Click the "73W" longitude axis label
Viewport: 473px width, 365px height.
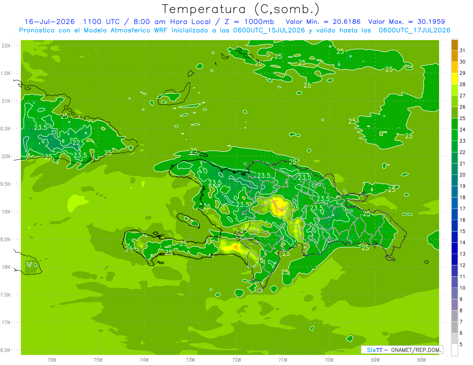(x=190, y=360)
